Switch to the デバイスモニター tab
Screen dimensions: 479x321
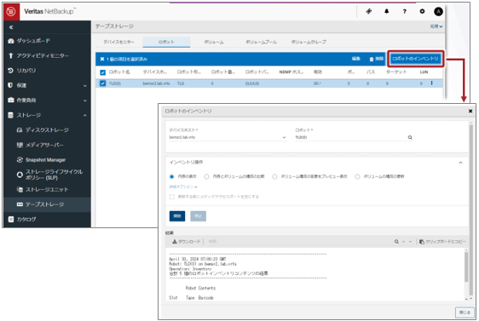118,42
